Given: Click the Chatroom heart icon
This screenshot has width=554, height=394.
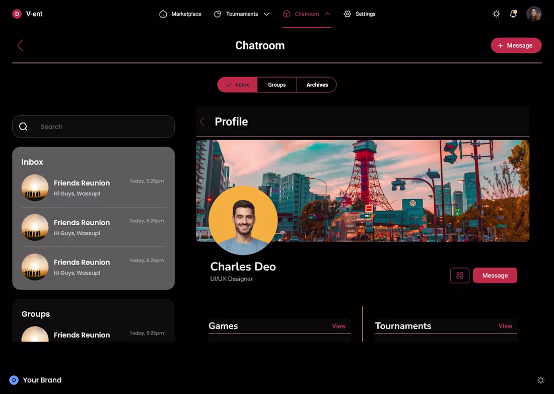Looking at the screenshot, I should click(x=287, y=14).
